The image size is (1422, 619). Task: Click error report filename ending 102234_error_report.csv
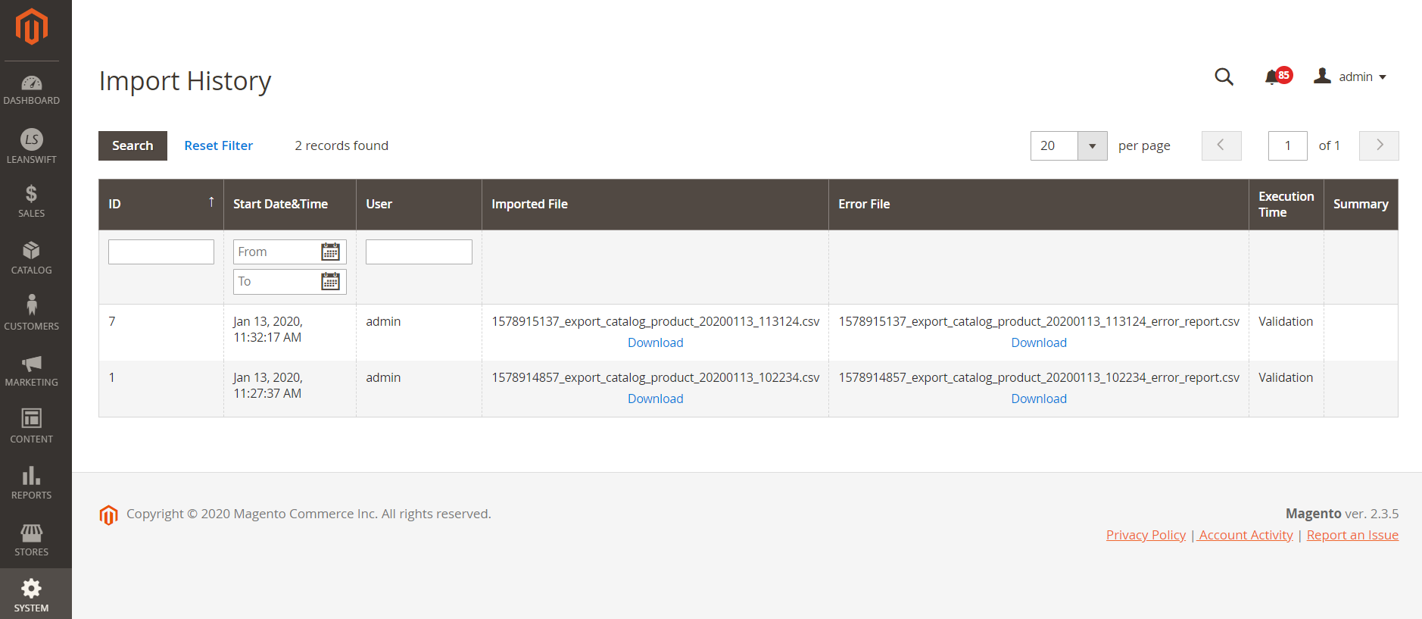[1039, 377]
